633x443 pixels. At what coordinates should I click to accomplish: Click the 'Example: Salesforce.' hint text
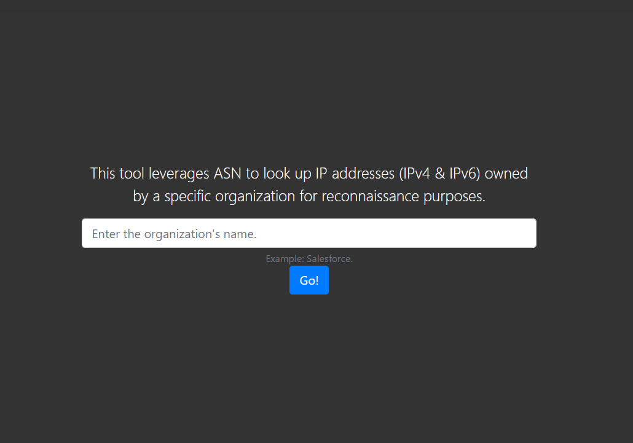coord(309,259)
